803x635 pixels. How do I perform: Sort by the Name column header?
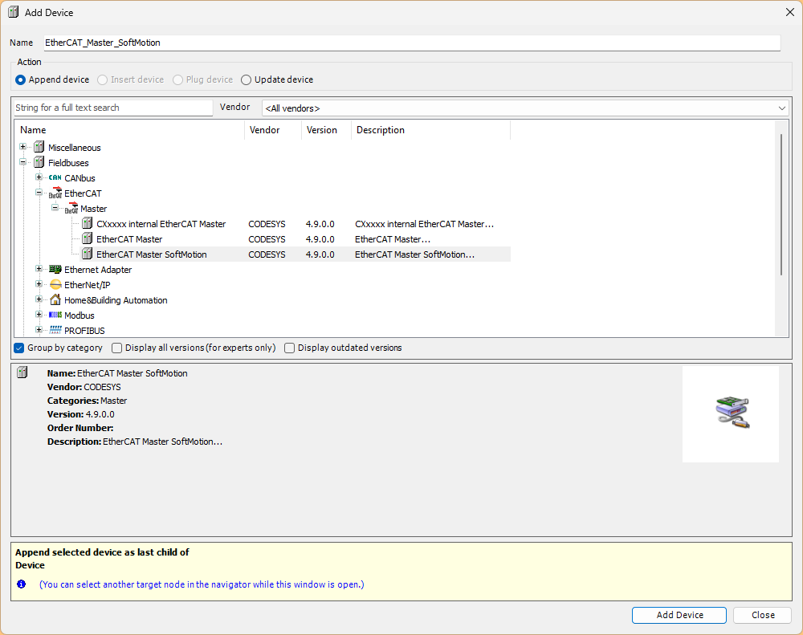(129, 130)
